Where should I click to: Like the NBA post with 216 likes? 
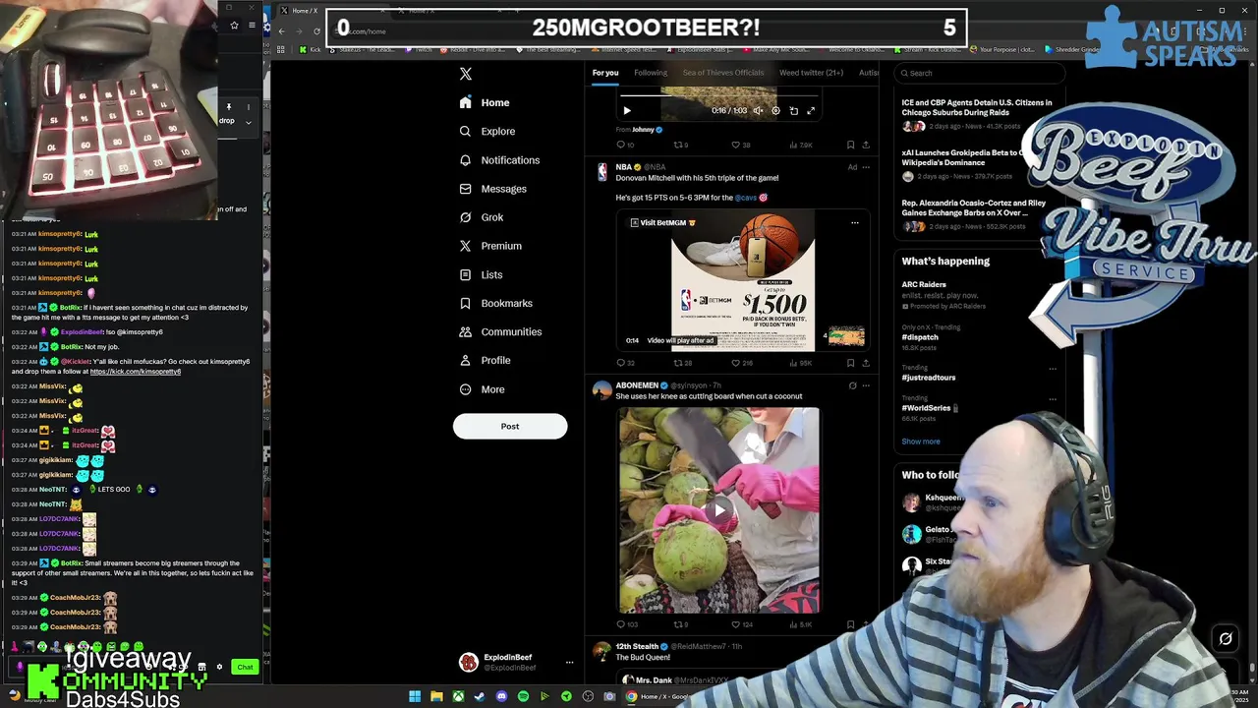pos(742,363)
